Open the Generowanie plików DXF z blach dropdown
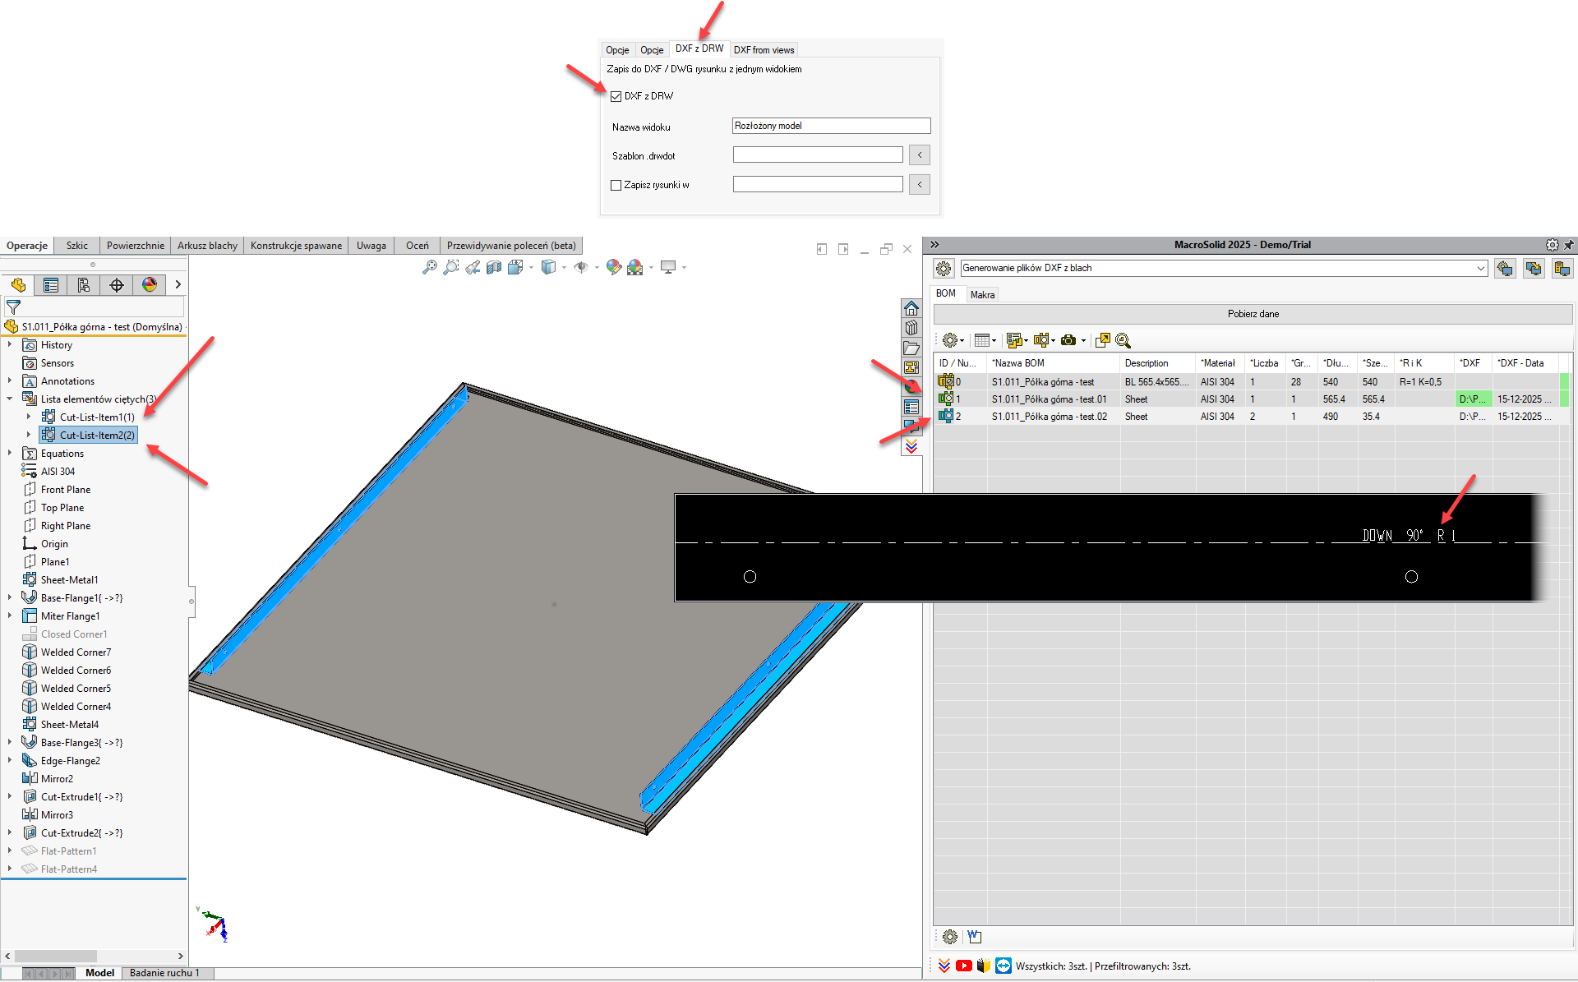Image resolution: width=1578 pixels, height=982 pixels. click(1481, 269)
